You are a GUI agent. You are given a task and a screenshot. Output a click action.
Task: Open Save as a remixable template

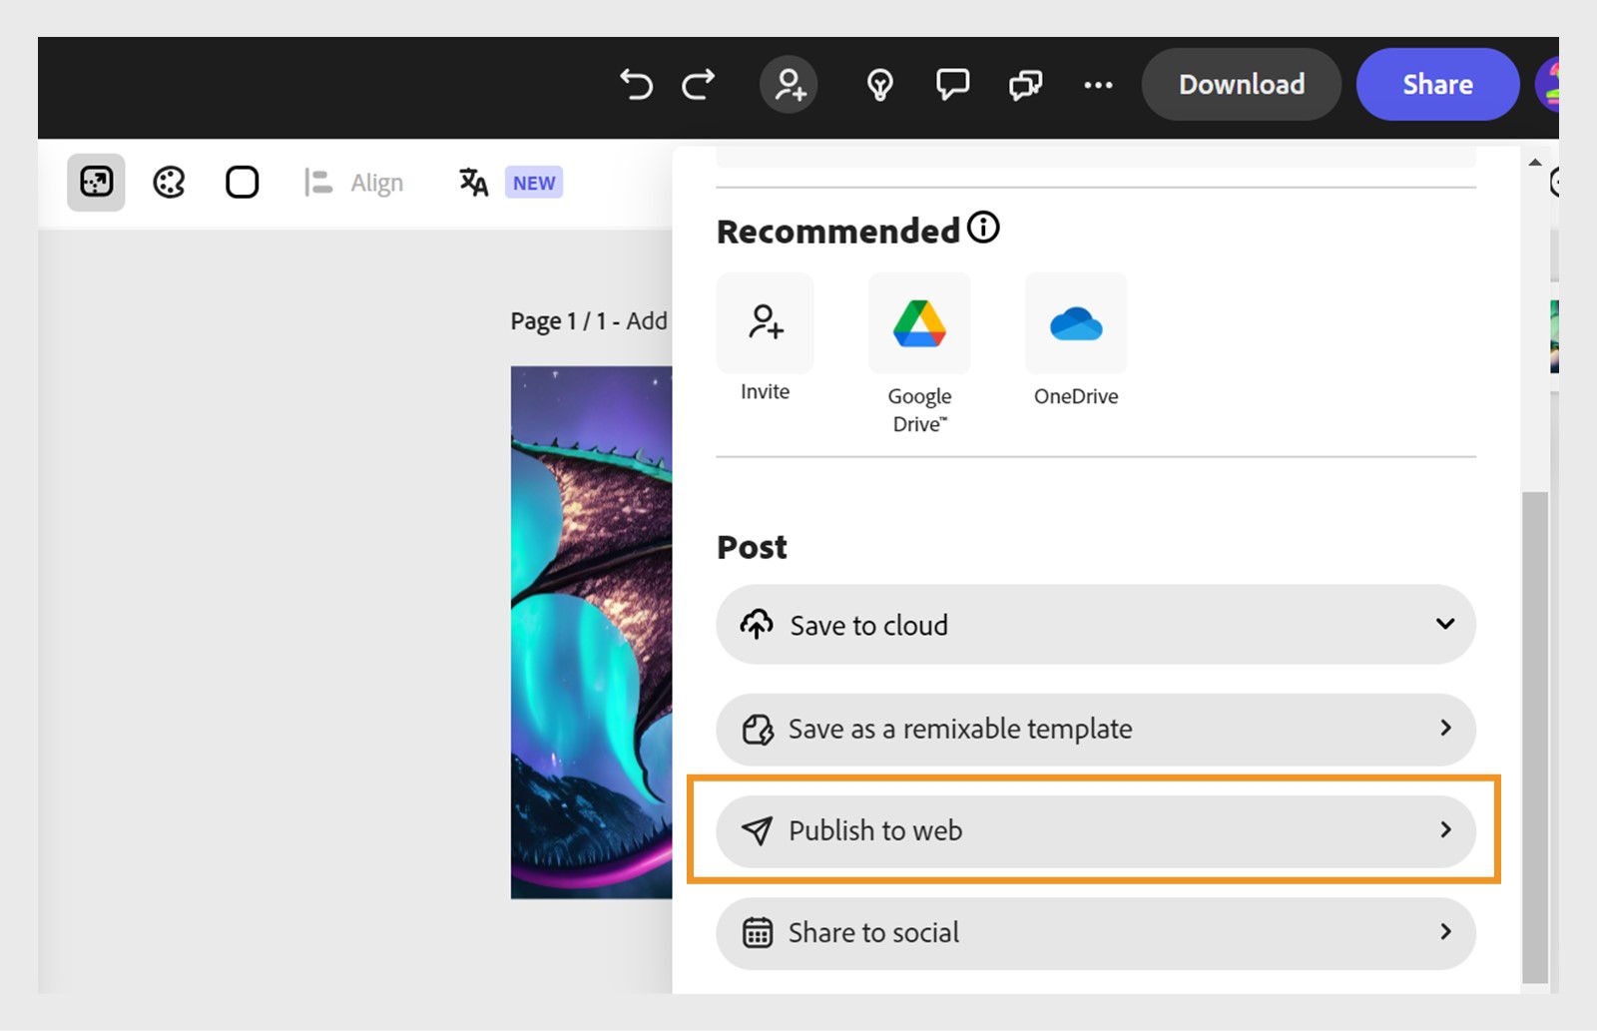click(x=1095, y=730)
